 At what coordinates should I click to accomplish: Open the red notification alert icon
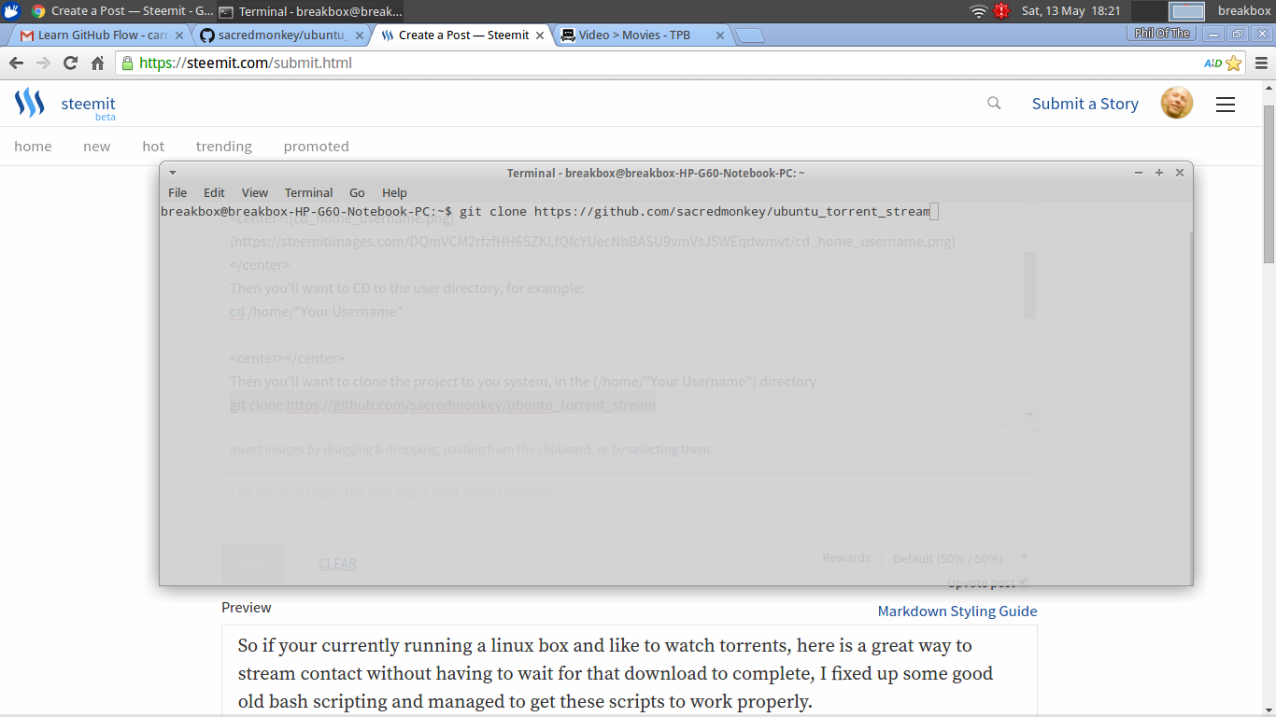click(1002, 11)
